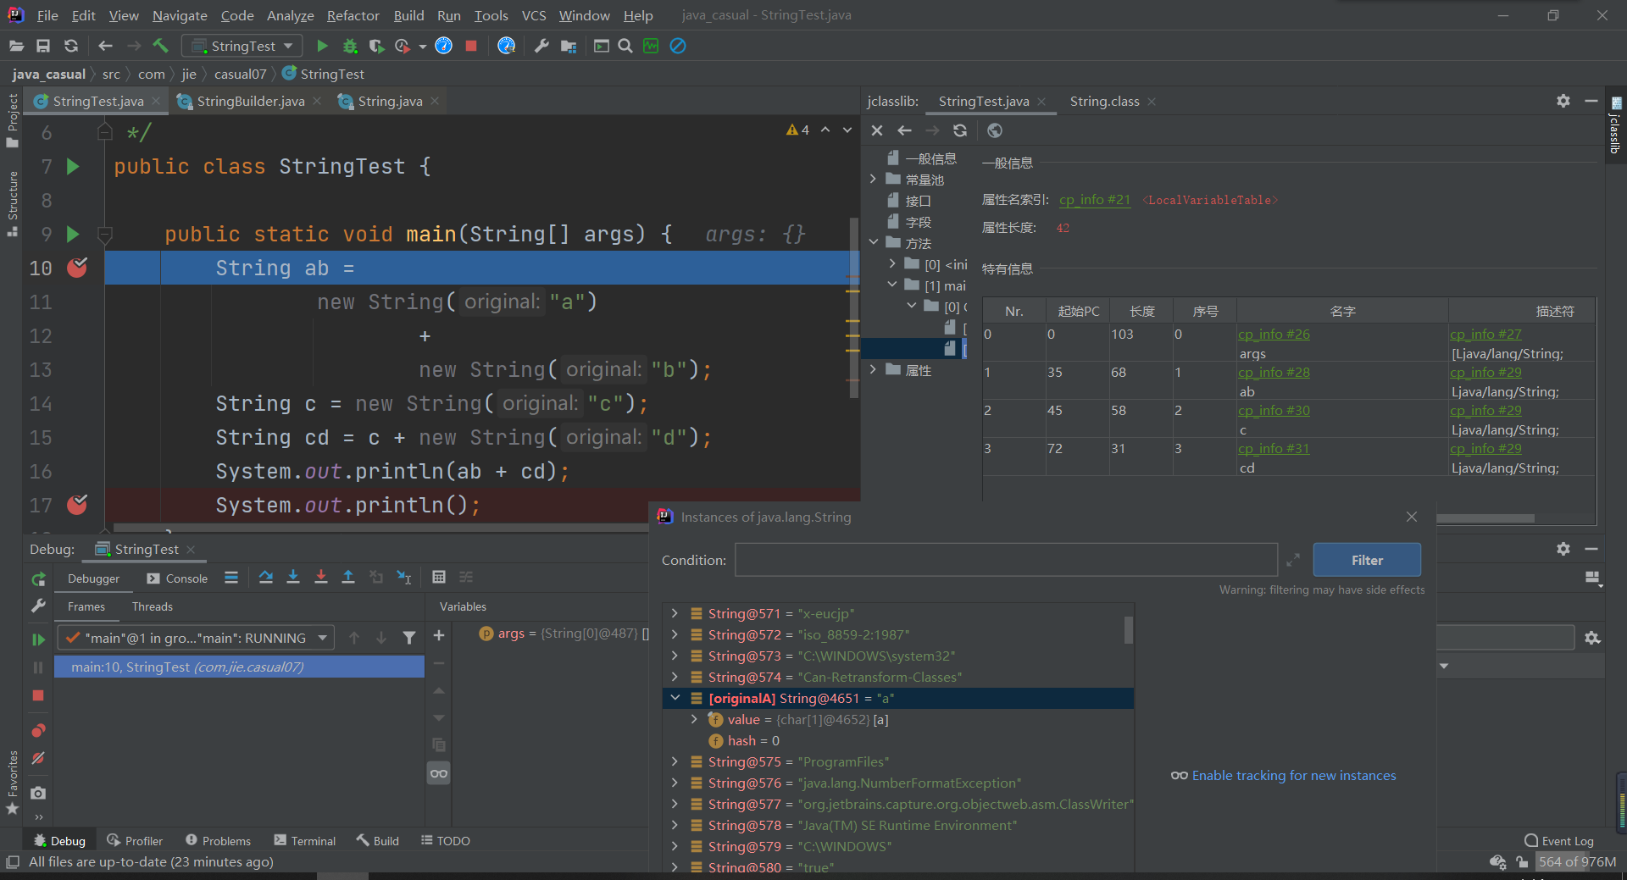Click instances list vertical scrollbar
Screen dimensions: 1627x880
point(1129,630)
